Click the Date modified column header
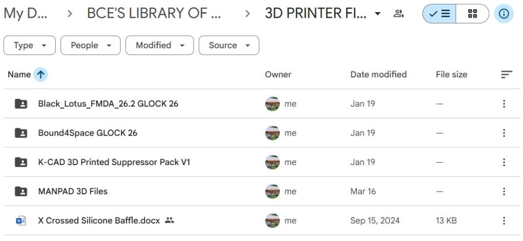Image resolution: width=523 pixels, height=241 pixels. coord(378,74)
